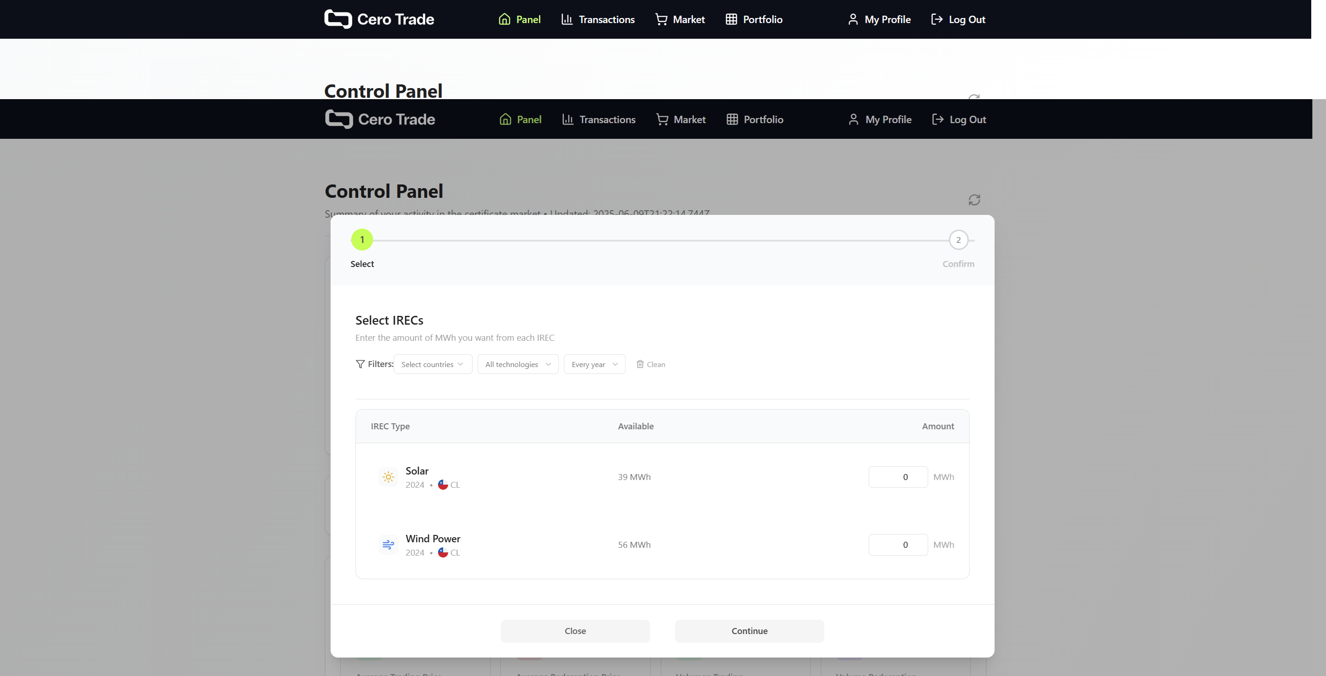
Task: Click the Chile flag in Solar row
Action: 443,485
